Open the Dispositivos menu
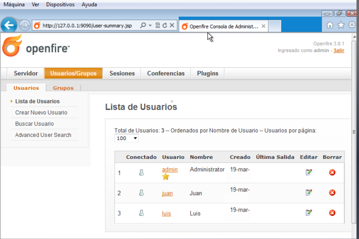 point(60,5)
